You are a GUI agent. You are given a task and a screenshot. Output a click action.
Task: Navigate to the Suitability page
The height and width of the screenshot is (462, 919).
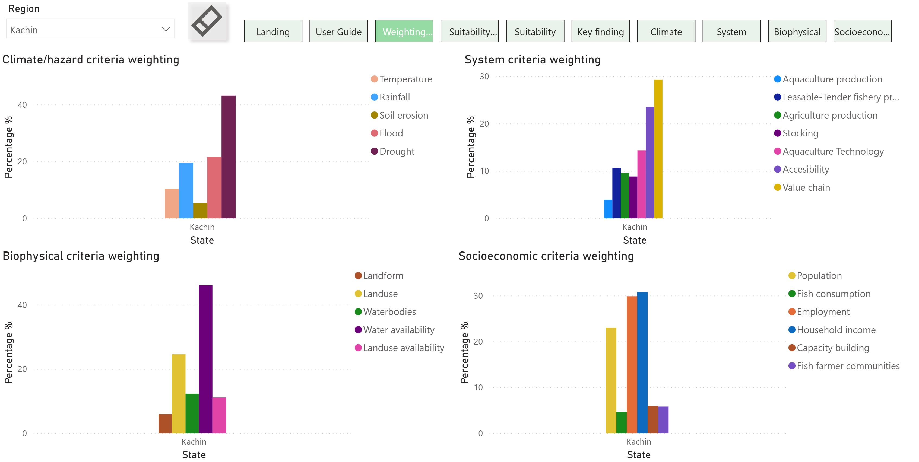tap(535, 31)
